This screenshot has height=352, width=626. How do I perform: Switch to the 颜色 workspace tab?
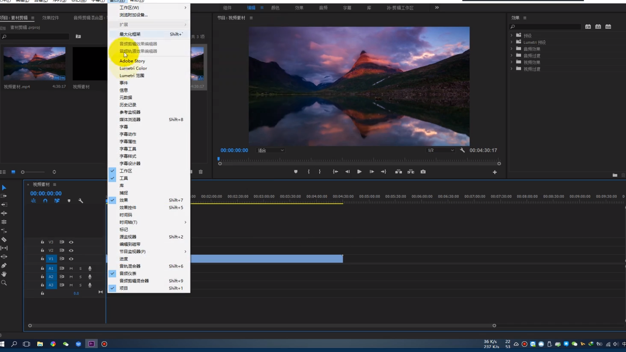click(x=275, y=8)
